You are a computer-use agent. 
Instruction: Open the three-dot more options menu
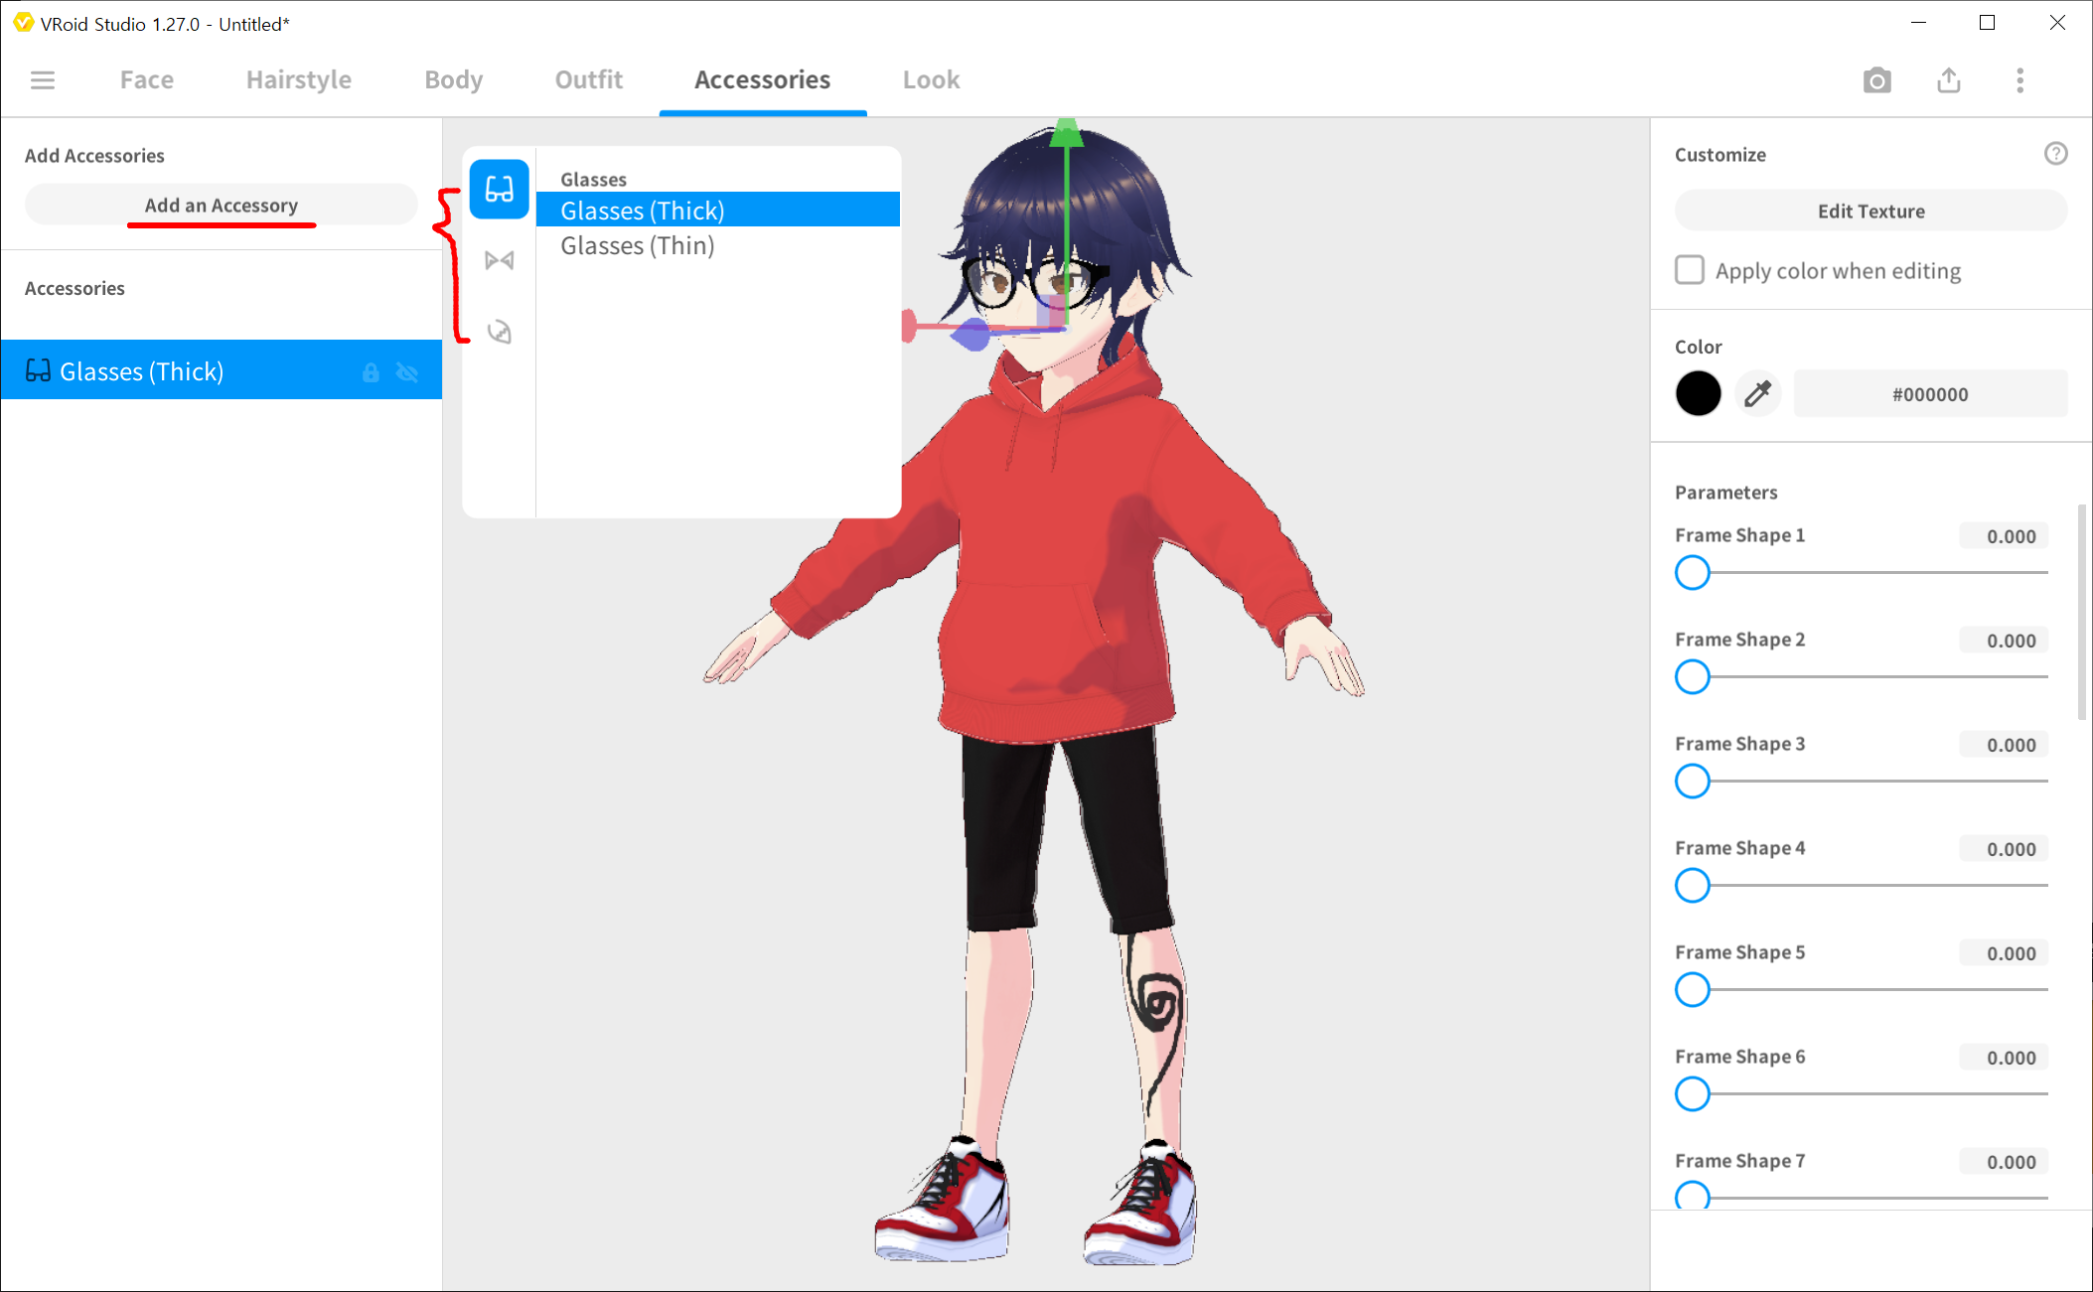2019,79
